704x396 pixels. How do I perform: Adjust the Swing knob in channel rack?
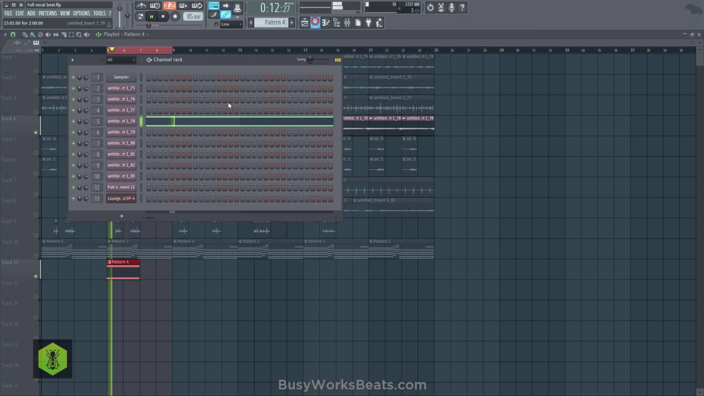(x=310, y=59)
